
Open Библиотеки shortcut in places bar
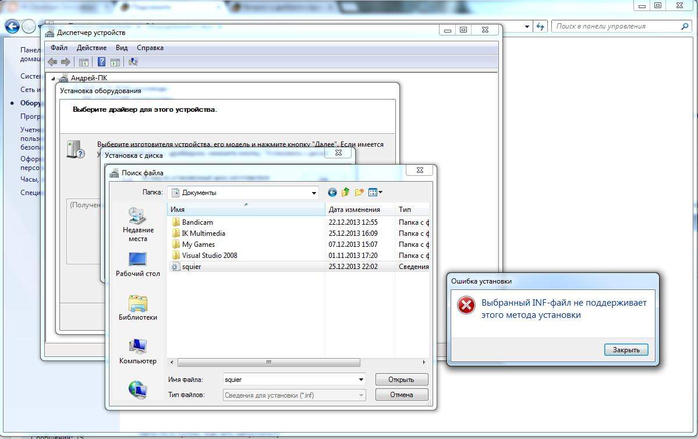click(138, 307)
